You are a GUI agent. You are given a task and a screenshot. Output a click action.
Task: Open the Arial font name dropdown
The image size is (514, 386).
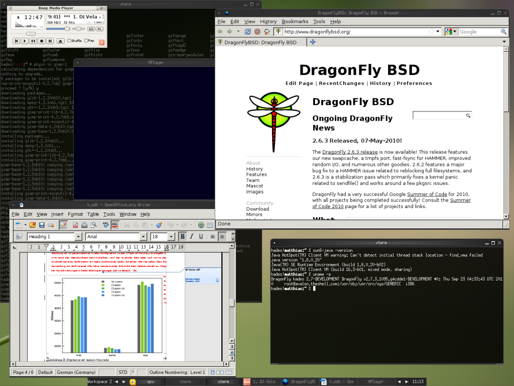(x=144, y=237)
